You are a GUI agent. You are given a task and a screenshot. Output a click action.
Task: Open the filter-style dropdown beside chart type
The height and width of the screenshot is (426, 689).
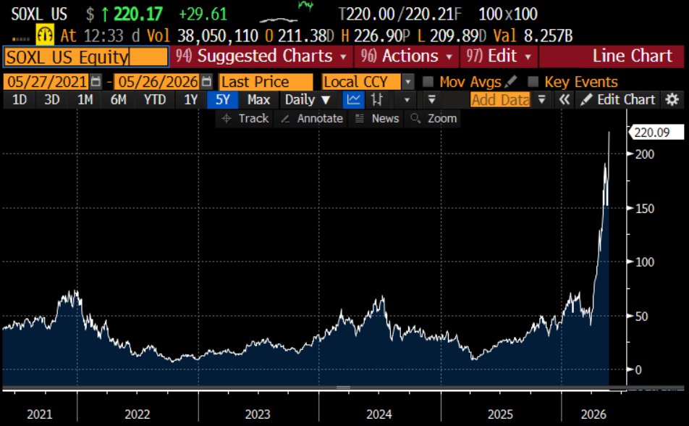click(431, 100)
